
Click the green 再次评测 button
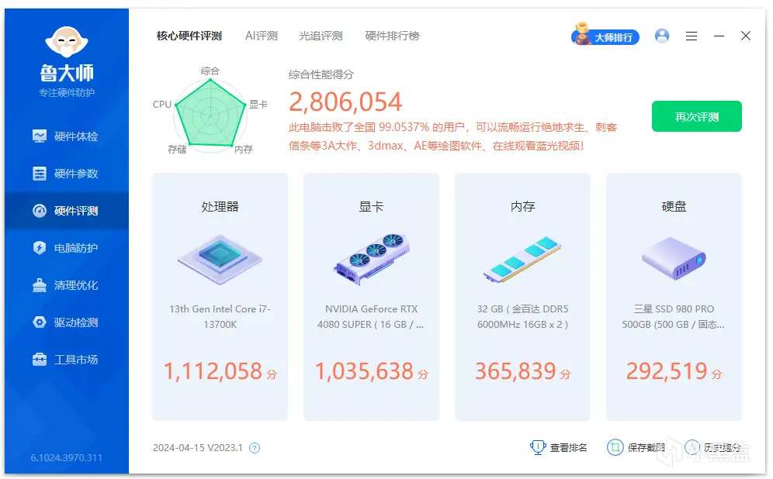(x=697, y=116)
